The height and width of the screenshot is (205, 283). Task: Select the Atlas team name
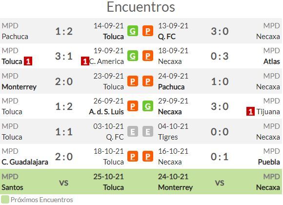pos(272,61)
